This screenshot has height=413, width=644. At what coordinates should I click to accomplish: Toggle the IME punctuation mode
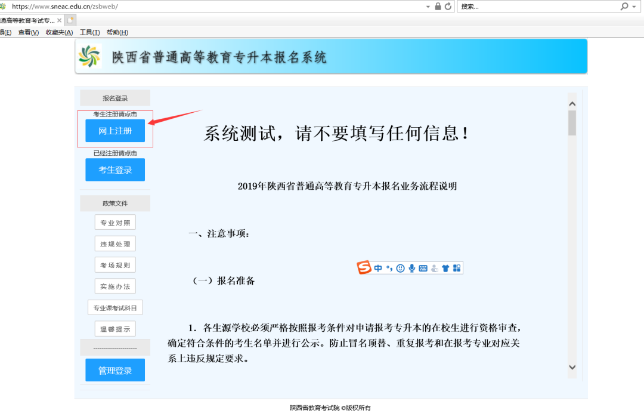click(x=389, y=269)
